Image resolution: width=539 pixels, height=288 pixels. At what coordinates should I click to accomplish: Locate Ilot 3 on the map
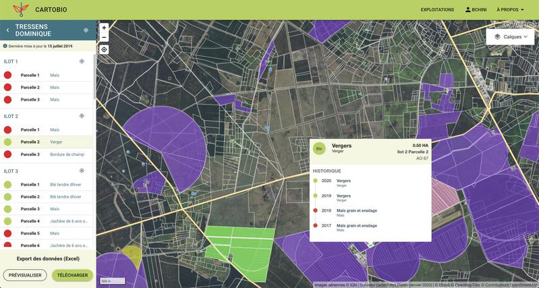point(82,171)
